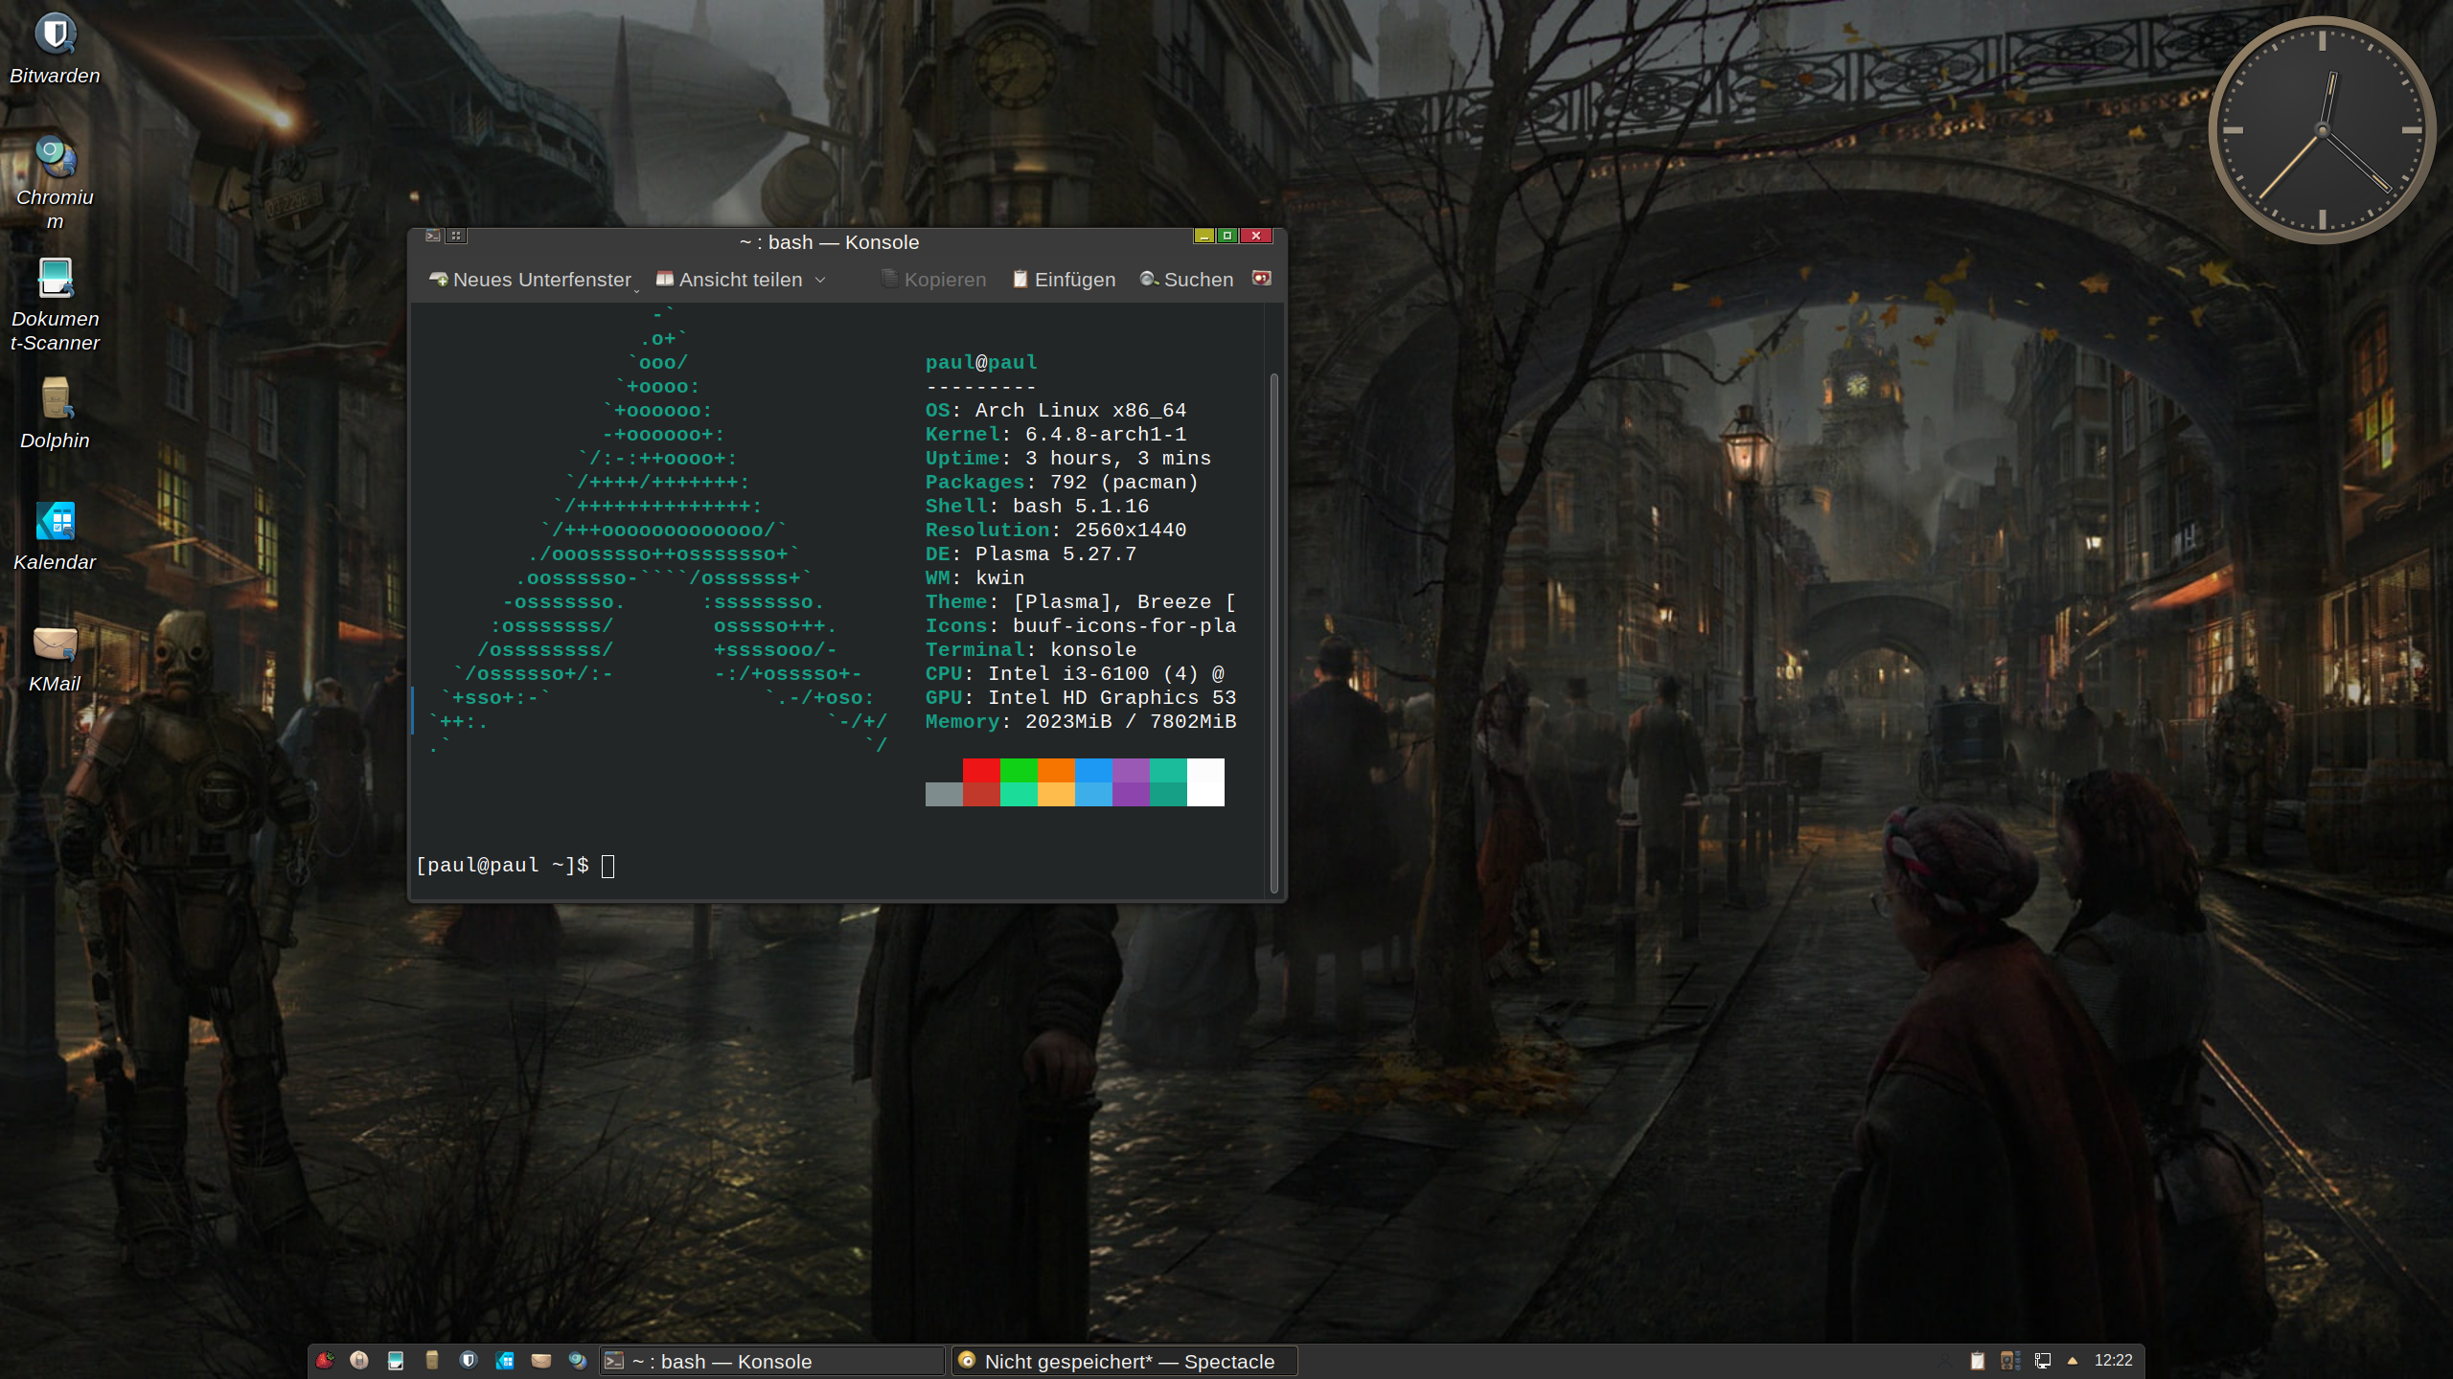
Task: Expand the Ansicht teilen dropdown chevron
Action: [x=820, y=280]
